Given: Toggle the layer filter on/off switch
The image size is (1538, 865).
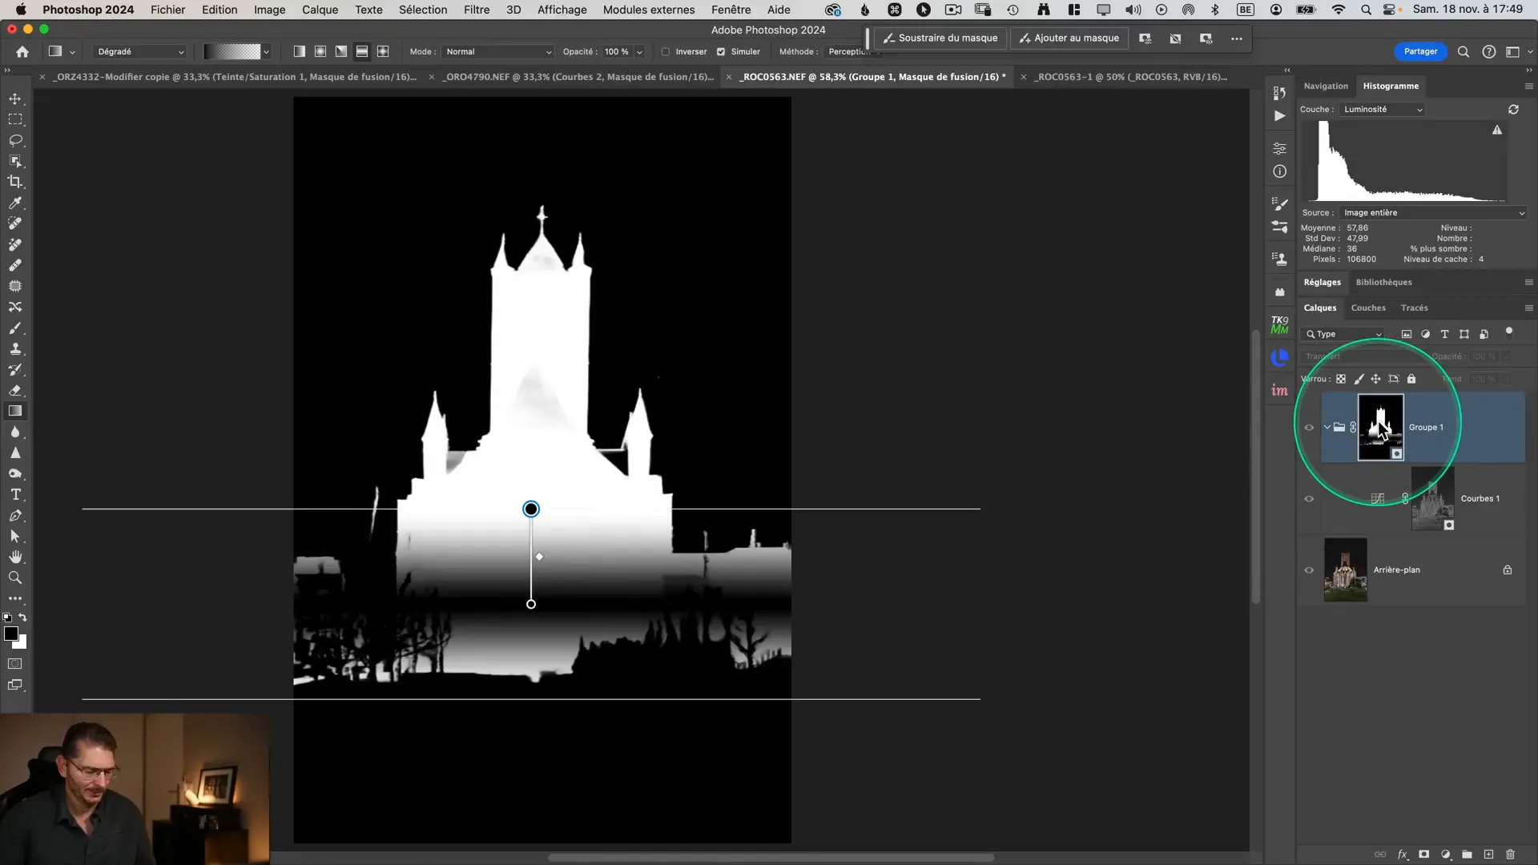Looking at the screenshot, I should [x=1509, y=332].
